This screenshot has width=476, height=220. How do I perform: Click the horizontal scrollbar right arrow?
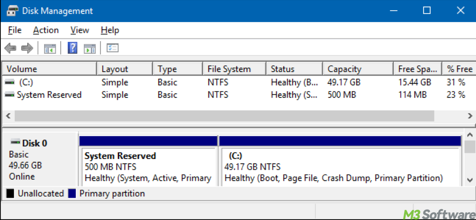pyautogui.click(x=470, y=116)
